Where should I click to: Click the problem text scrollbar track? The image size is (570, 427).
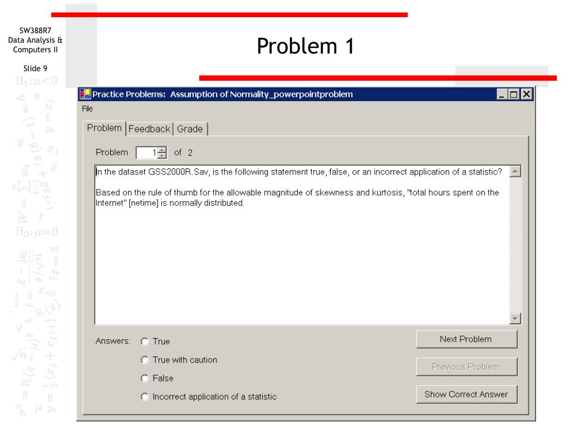click(515, 245)
